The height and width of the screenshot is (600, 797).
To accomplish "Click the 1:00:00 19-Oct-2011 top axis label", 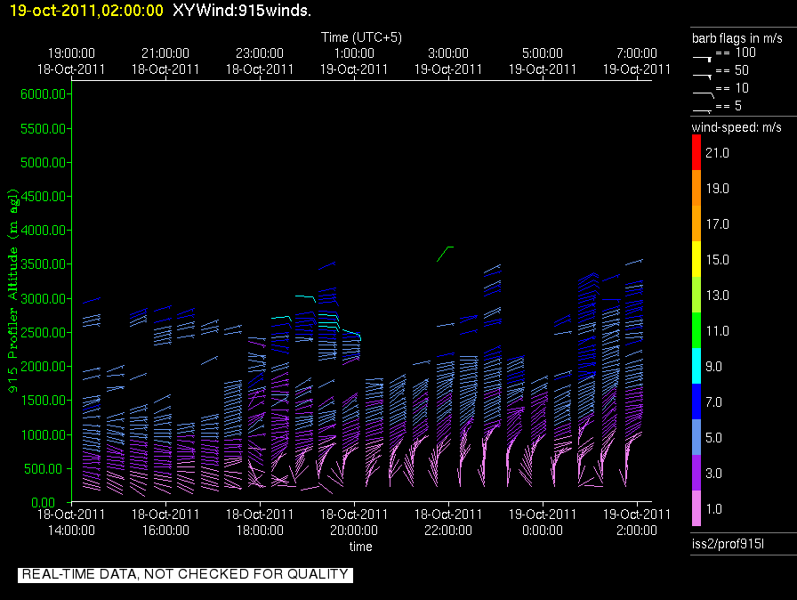I will [354, 61].
